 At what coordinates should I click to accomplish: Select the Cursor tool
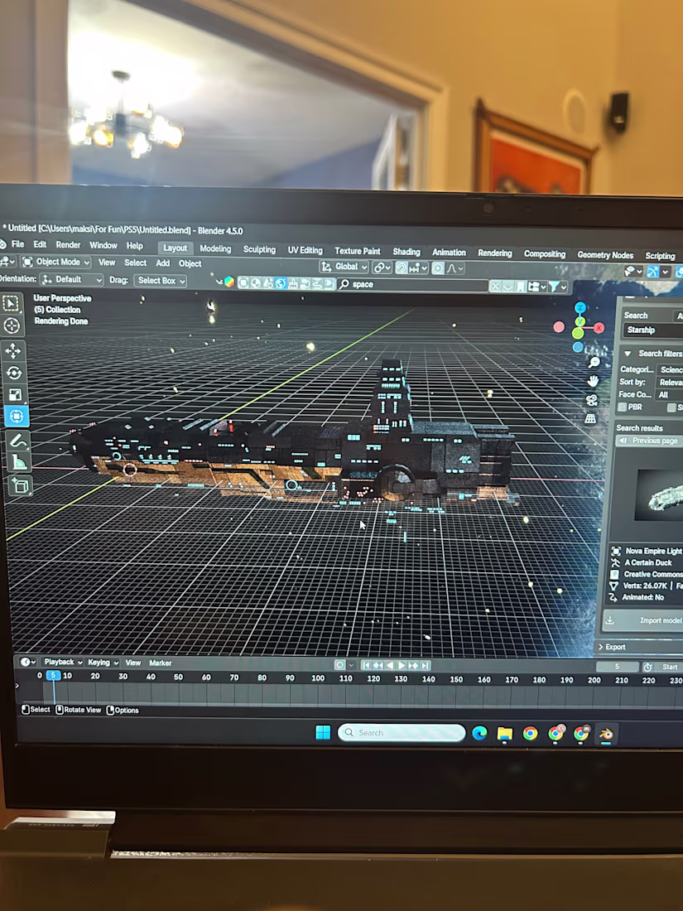pyautogui.click(x=12, y=326)
